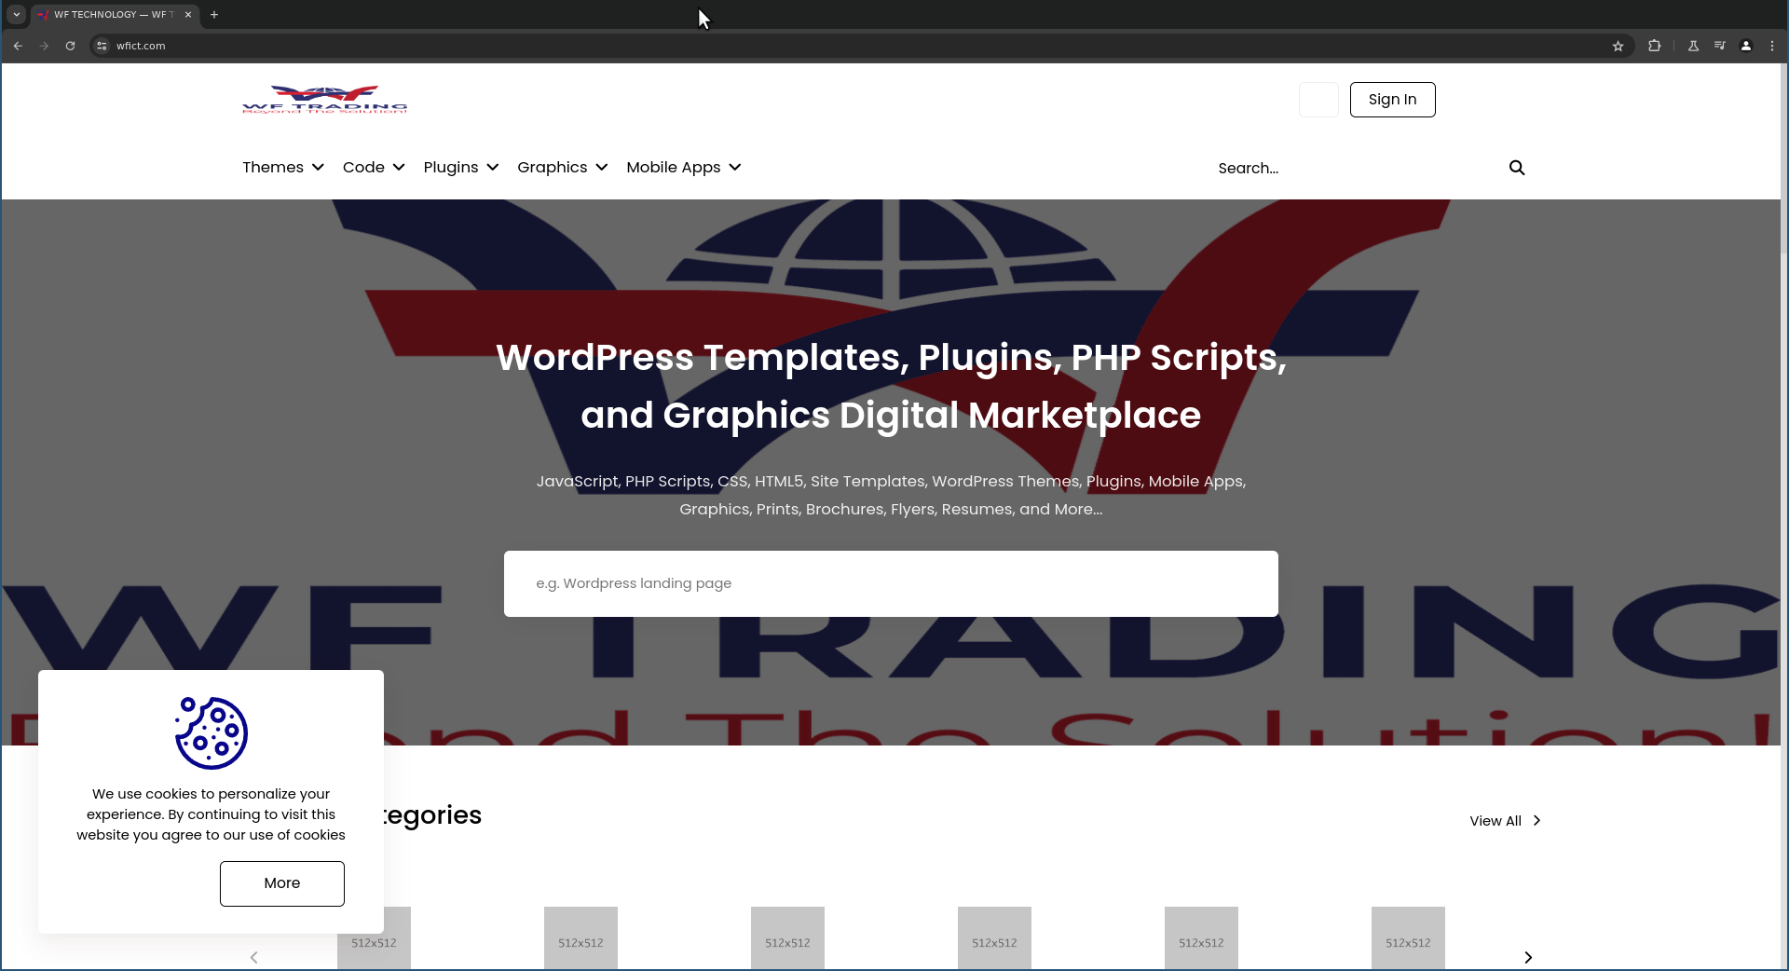Open the browser extensions puzzle icon

1655,46
